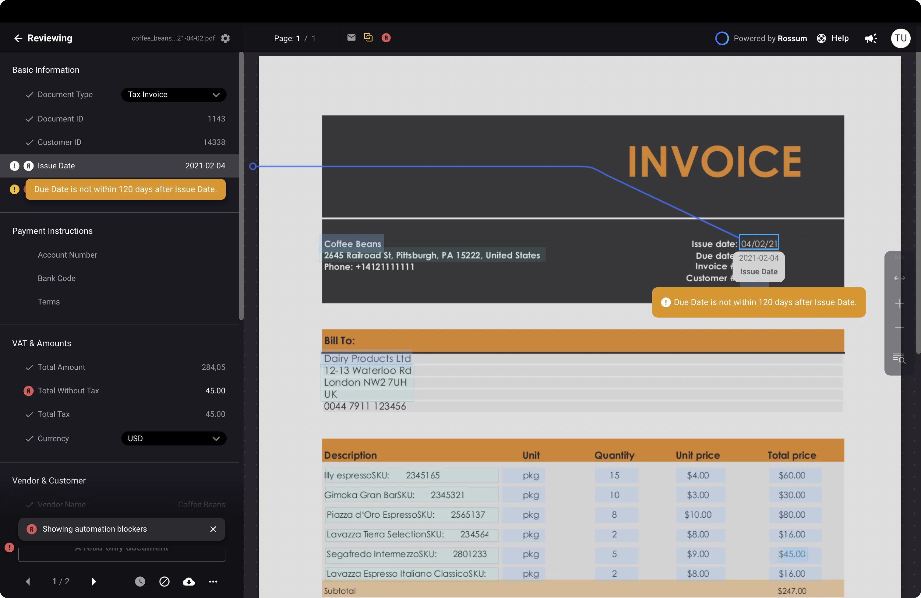The height and width of the screenshot is (598, 921).
Task: Click the Coffee Beans vendor box on invoice
Action: tap(352, 243)
